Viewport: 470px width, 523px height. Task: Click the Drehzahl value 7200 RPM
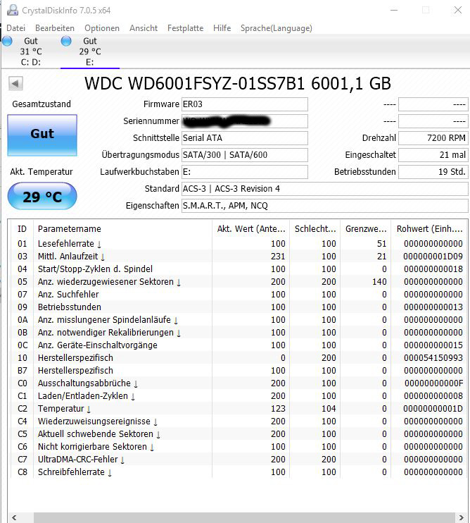(x=433, y=138)
